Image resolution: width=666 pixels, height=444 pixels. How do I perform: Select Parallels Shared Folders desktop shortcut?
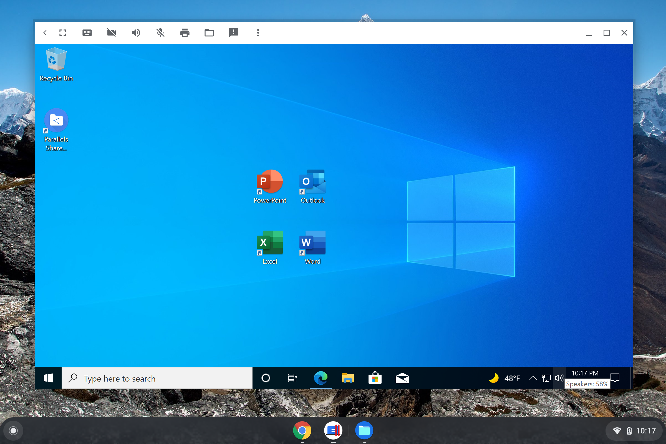click(56, 130)
